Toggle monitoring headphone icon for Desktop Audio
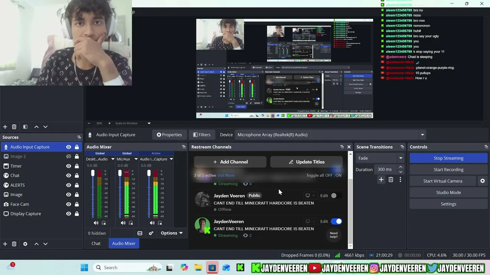490x275 pixels. (x=104, y=223)
